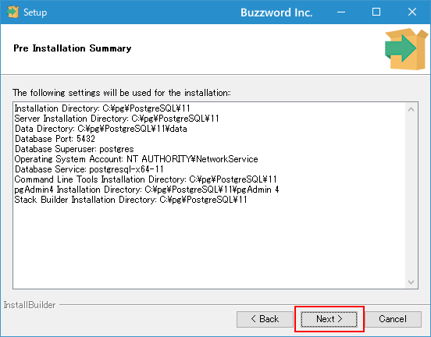431x337 pixels.
Task: Click the Next button
Action: point(329,319)
